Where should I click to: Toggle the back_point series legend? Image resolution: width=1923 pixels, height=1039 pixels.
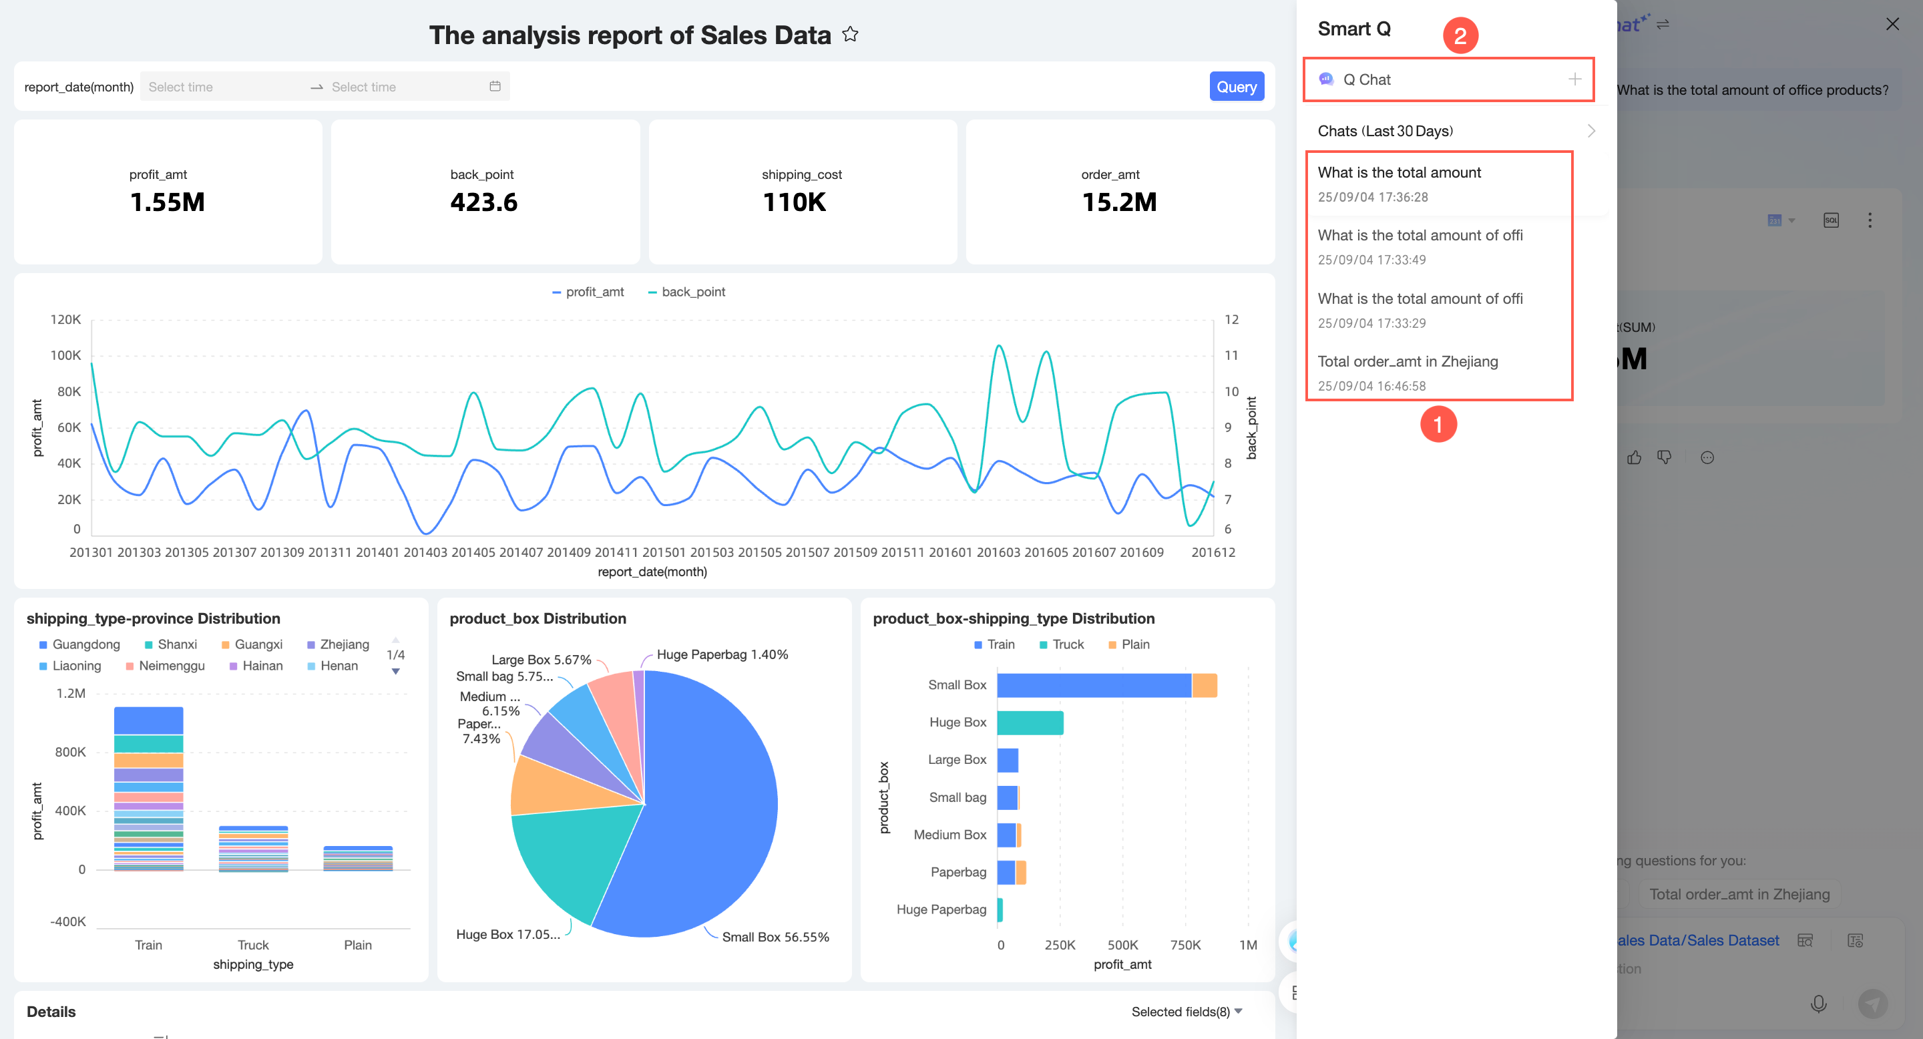point(686,292)
